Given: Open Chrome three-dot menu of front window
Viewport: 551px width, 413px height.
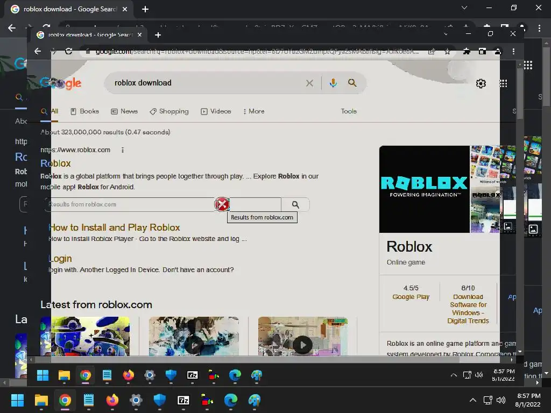Looking at the screenshot, I should (513, 52).
